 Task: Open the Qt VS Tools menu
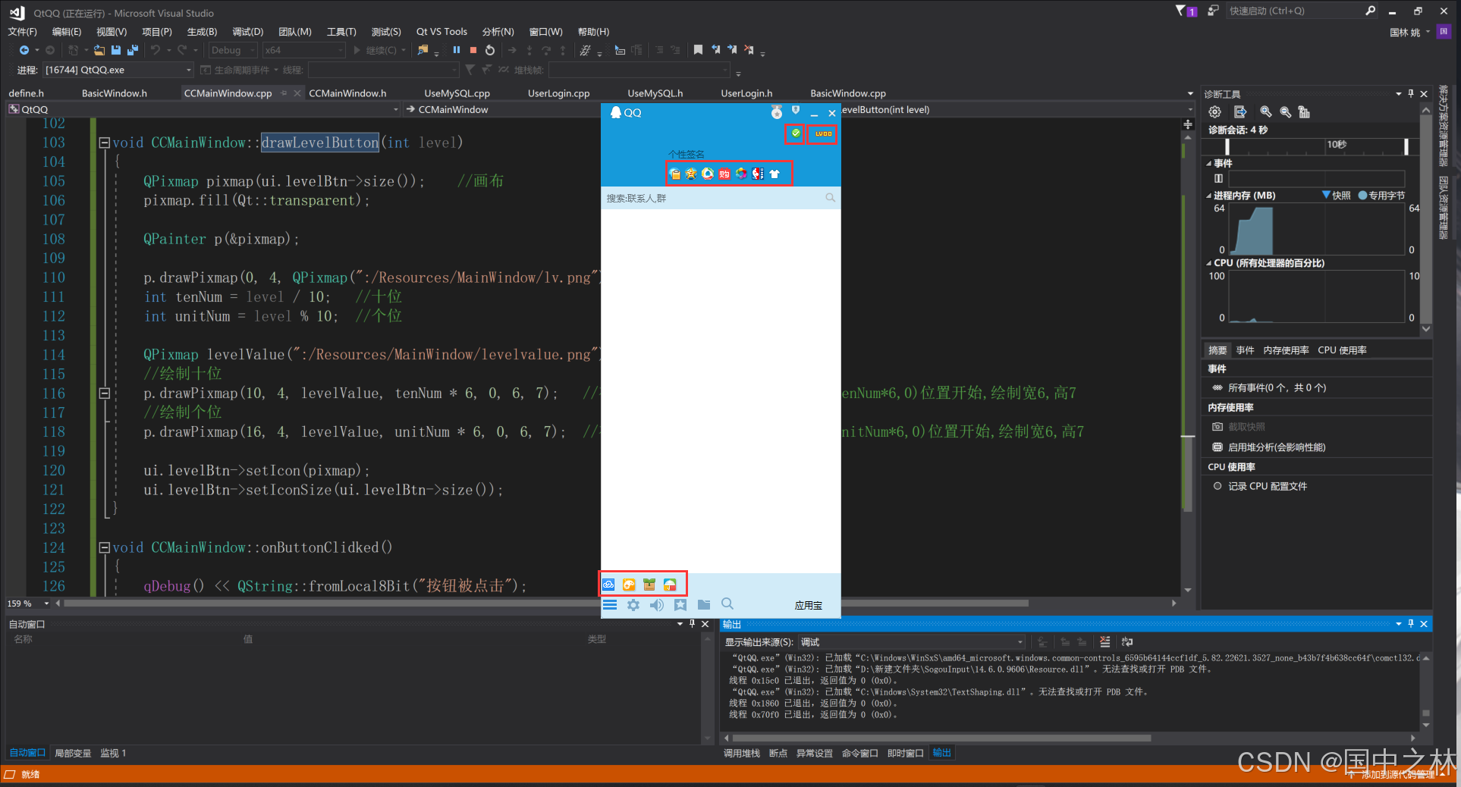tap(441, 32)
